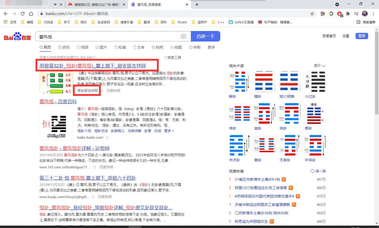Viewport: 379px width, 228px height.
Task: Expand 更多 links in Baike result
Action: 169,131
